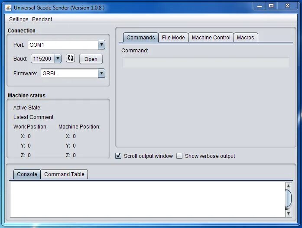The image size is (302, 228).
Task: Click the refresh serial ports icon
Action: pos(70,58)
